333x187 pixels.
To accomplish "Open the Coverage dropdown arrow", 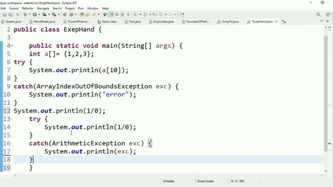I will click(x=49, y=15).
